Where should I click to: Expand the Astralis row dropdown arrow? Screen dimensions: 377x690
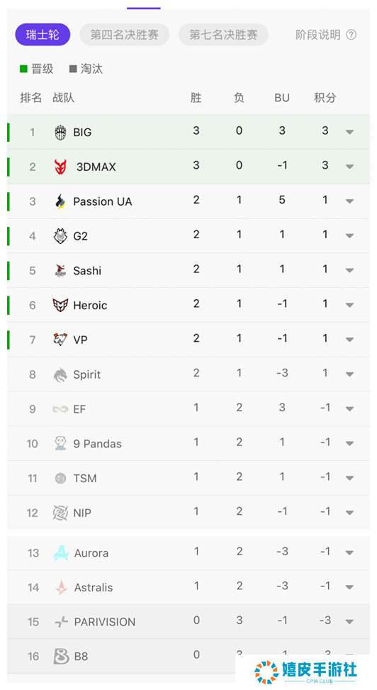tap(350, 587)
